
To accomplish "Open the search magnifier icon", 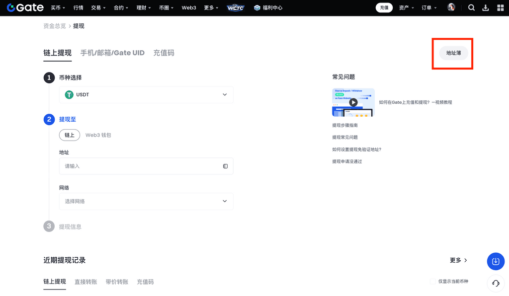I will [471, 7].
